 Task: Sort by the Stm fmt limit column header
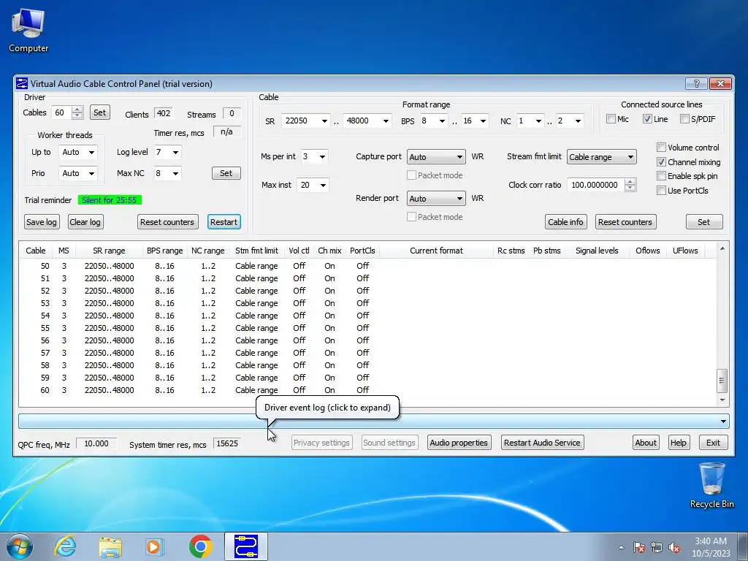[256, 251]
